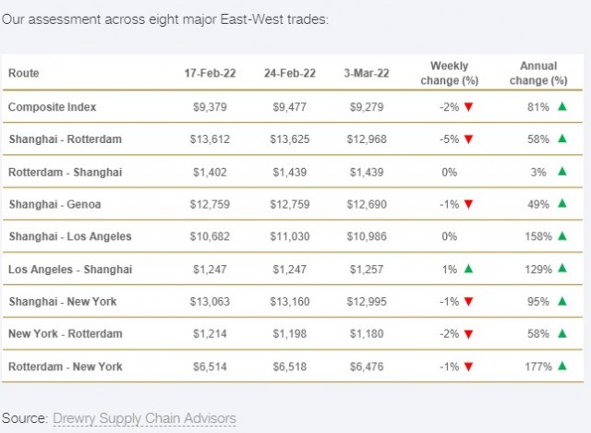This screenshot has width=591, height=433.
Task: Click red down arrow next to -5% weekly change
Action: [468, 139]
